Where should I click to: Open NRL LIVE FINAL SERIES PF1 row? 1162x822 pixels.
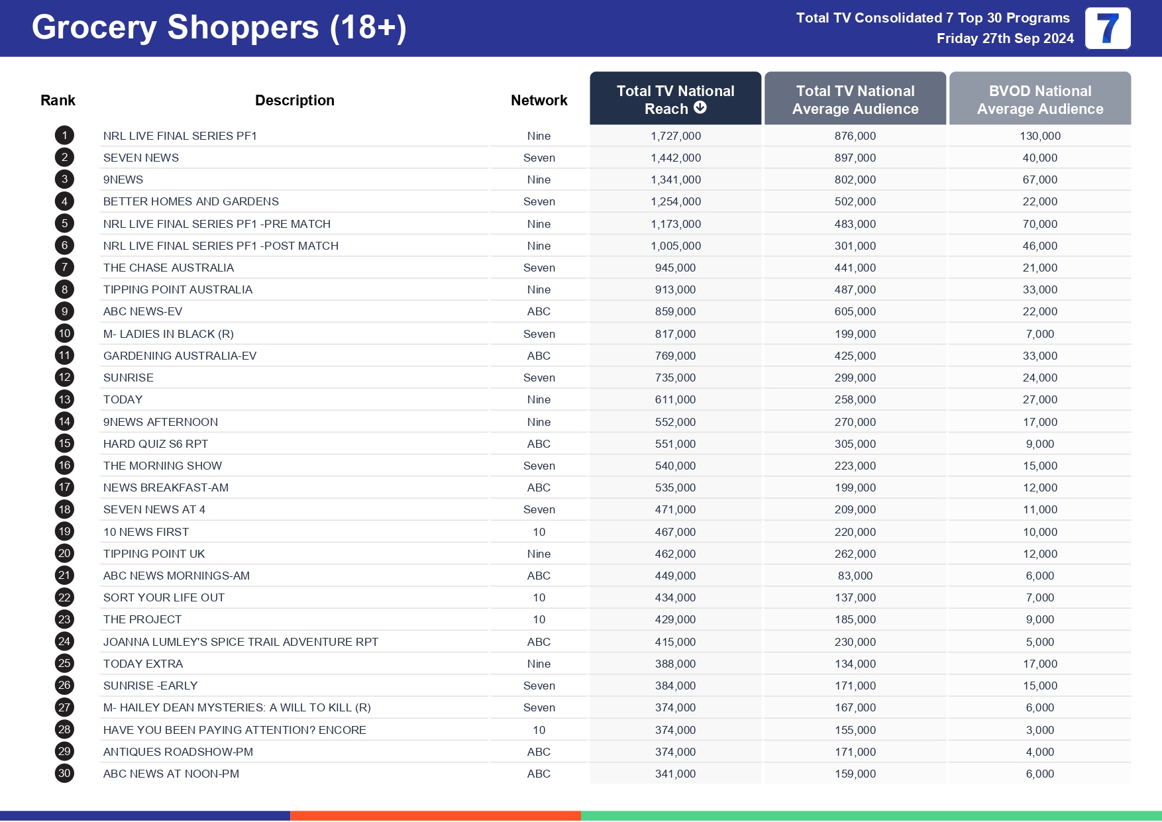[180, 136]
